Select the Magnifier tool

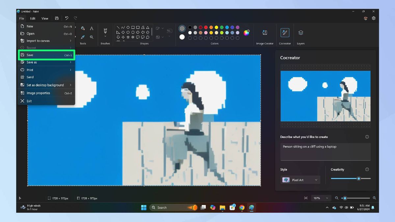coord(92,37)
